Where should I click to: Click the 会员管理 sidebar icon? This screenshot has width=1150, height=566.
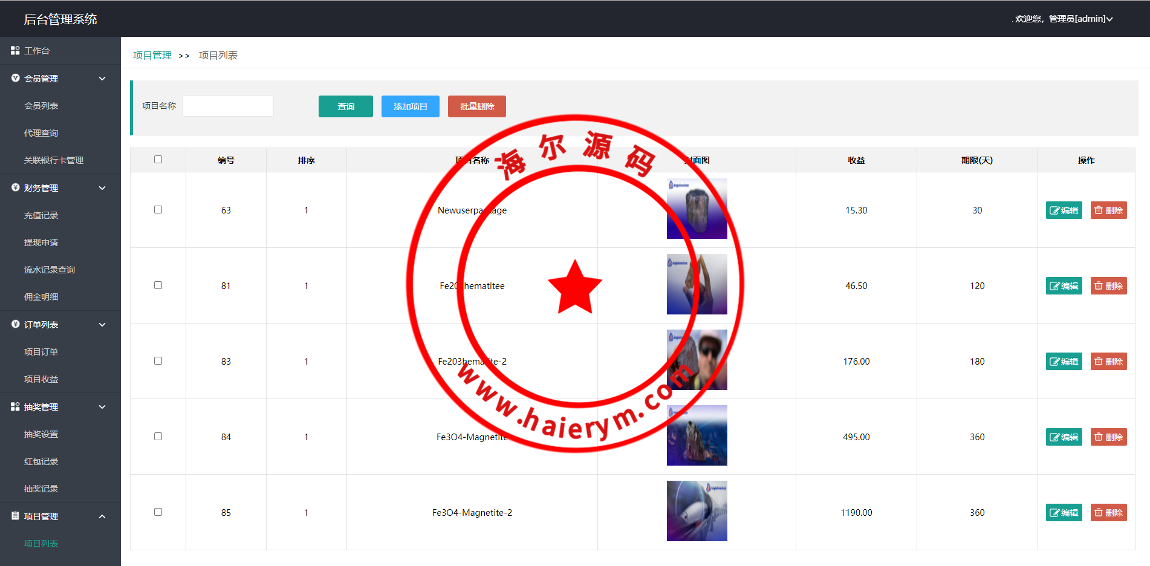[15, 78]
